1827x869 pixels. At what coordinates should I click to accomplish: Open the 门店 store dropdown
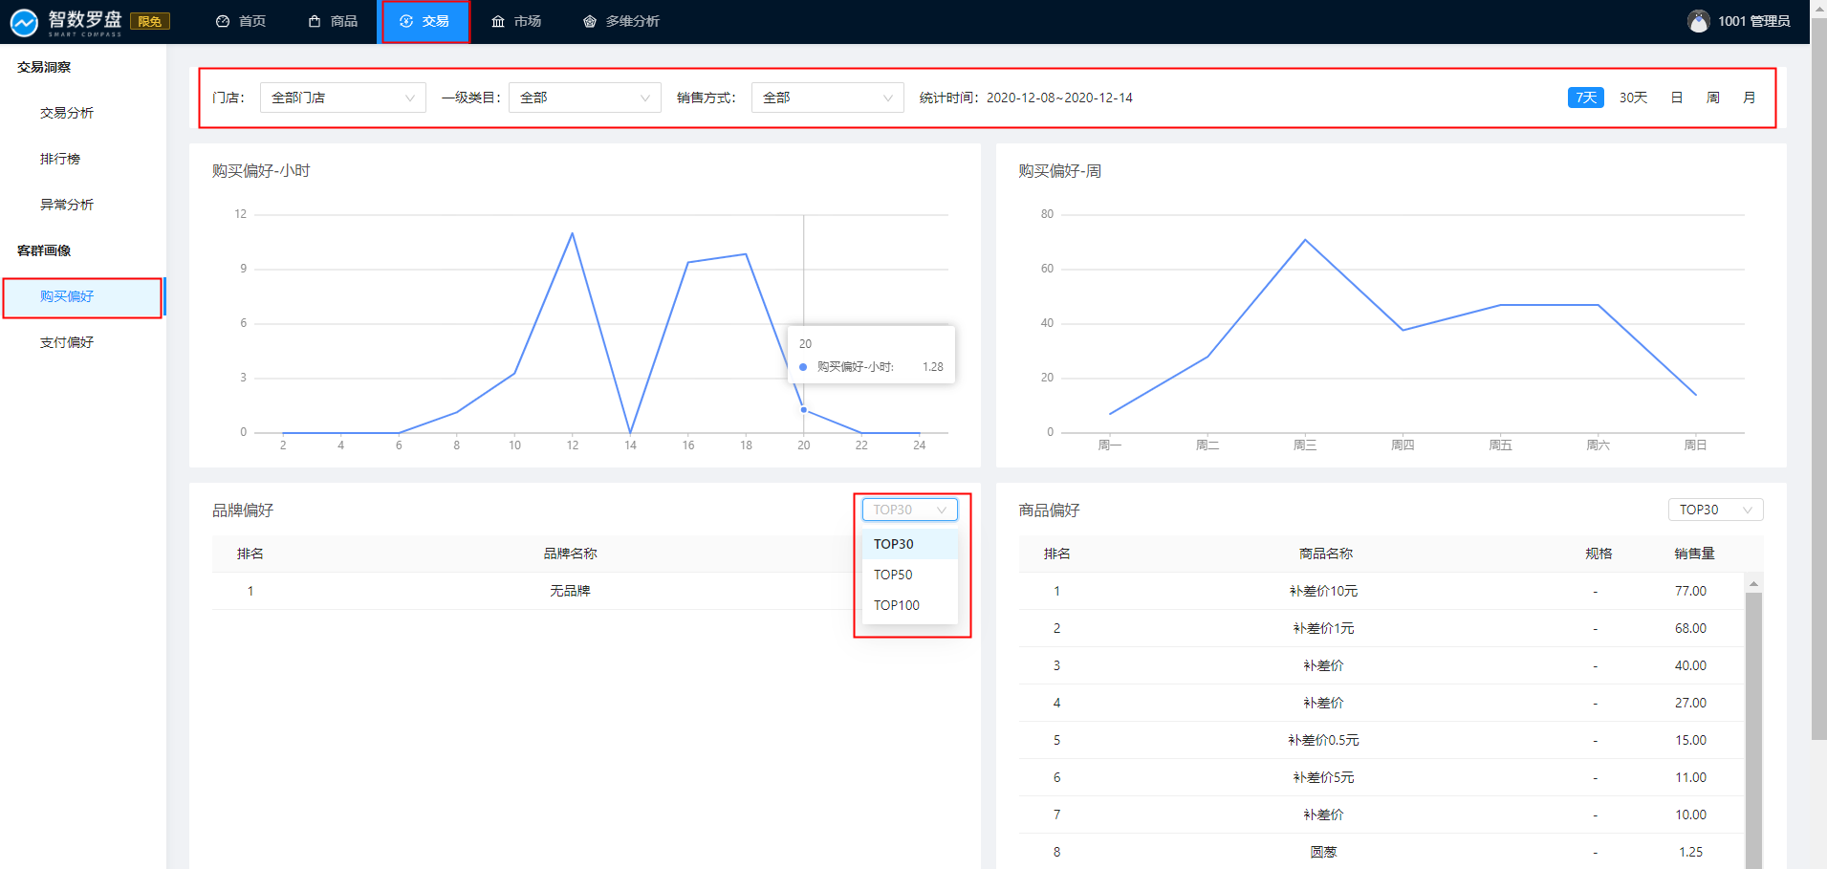342,98
